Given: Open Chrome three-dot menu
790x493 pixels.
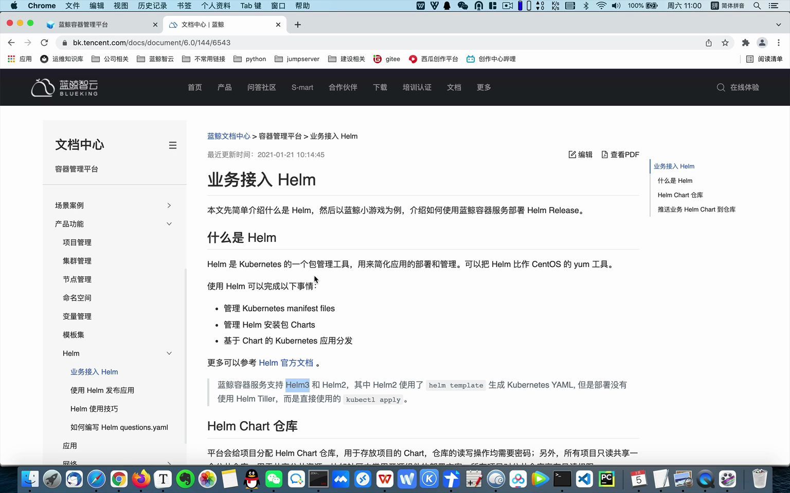Looking at the screenshot, I should [779, 43].
